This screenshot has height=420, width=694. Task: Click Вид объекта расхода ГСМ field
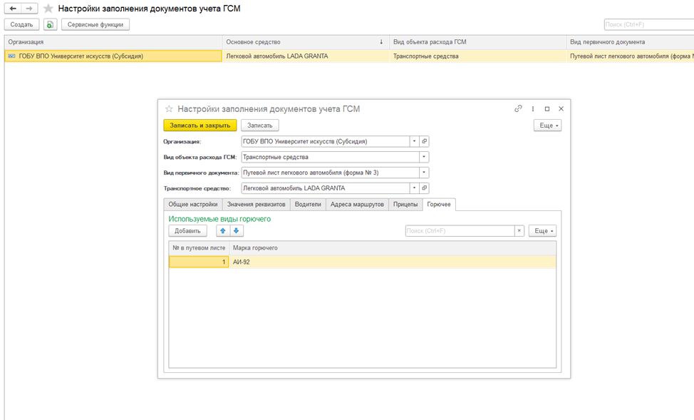click(x=330, y=157)
